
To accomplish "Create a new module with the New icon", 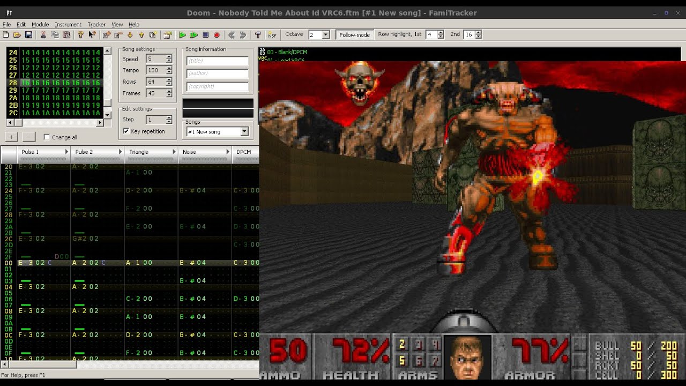I will click(6, 35).
